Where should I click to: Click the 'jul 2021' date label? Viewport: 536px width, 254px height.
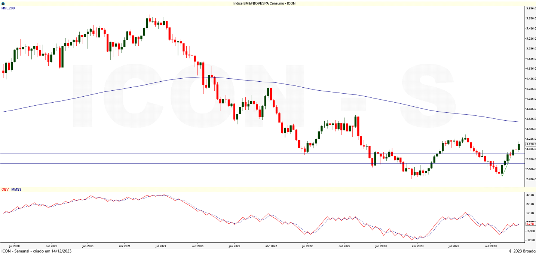pyautogui.click(x=161, y=246)
